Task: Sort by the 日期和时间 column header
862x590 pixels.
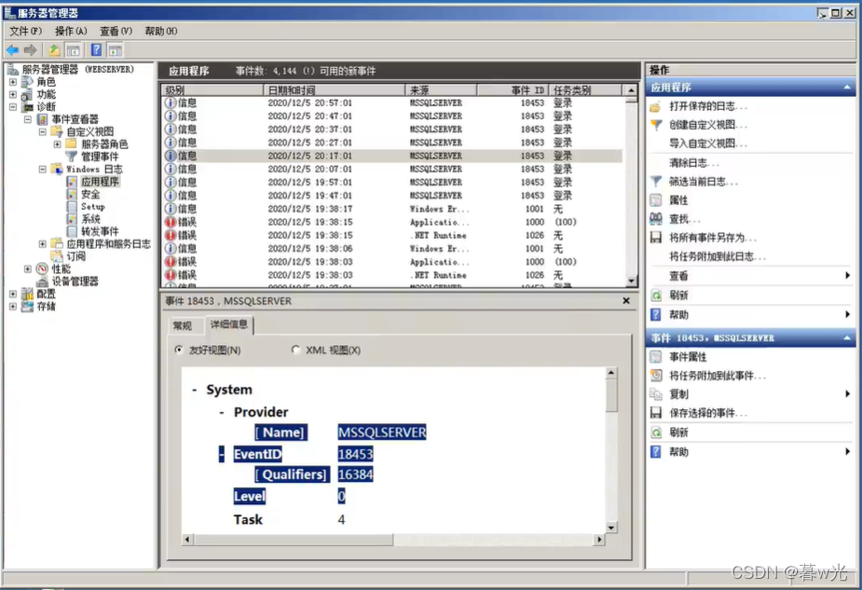Action: click(334, 90)
